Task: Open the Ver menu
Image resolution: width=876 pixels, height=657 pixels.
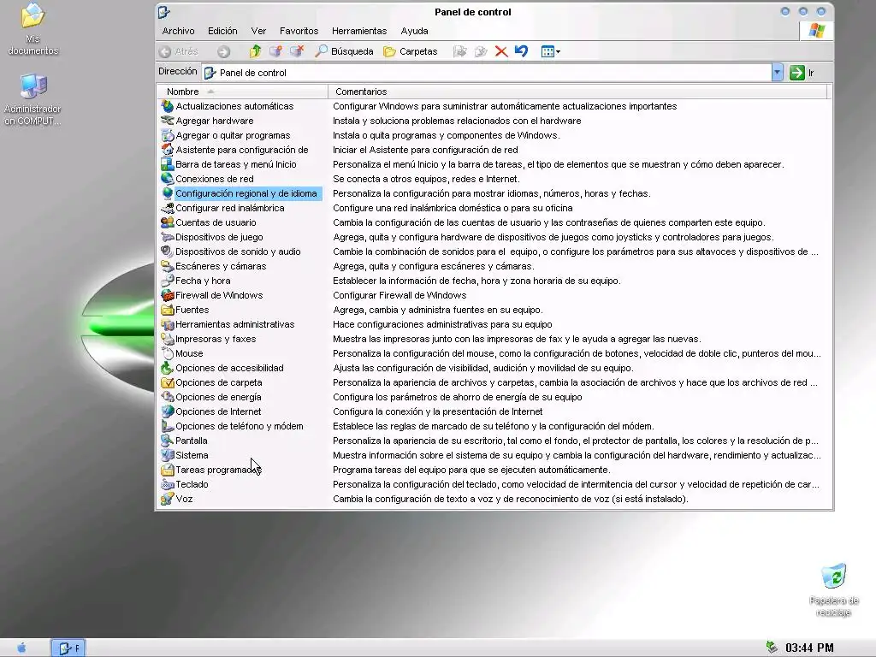Action: click(x=258, y=31)
